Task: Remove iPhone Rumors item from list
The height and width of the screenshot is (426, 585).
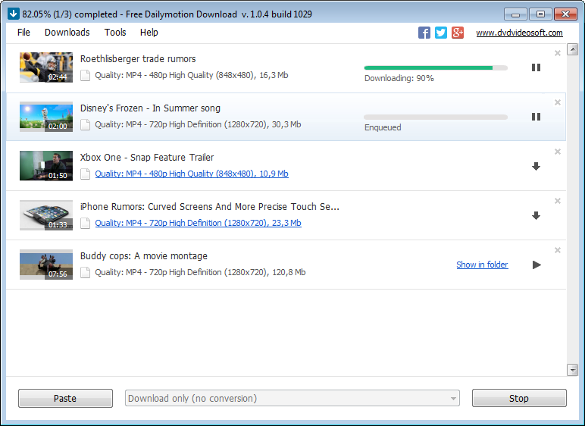Action: [x=558, y=201]
